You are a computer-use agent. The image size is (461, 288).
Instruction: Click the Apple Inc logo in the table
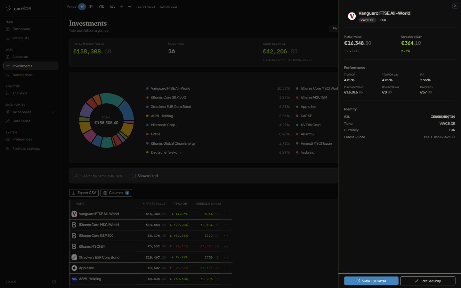74,268
